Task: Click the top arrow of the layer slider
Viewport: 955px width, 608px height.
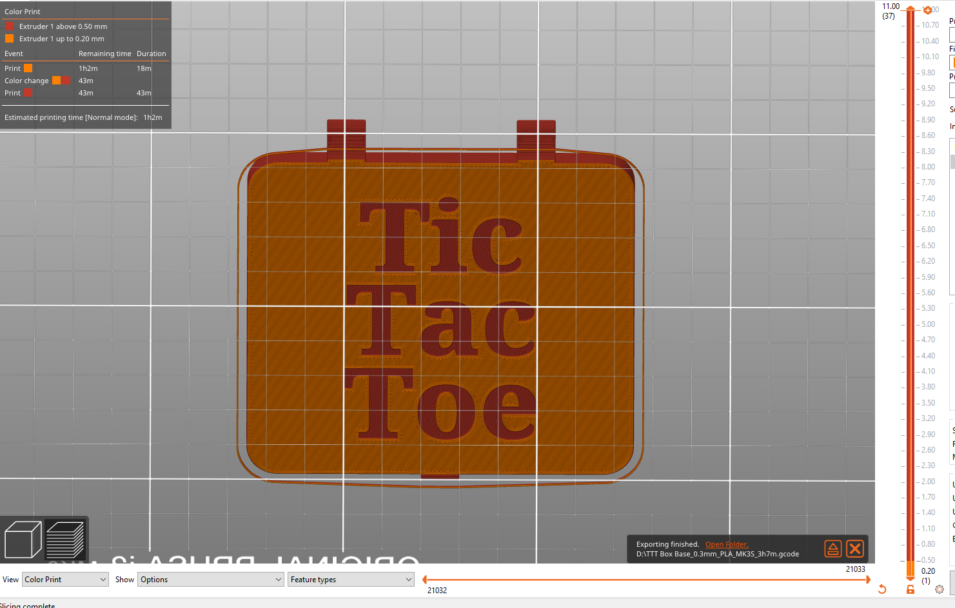Action: point(910,9)
